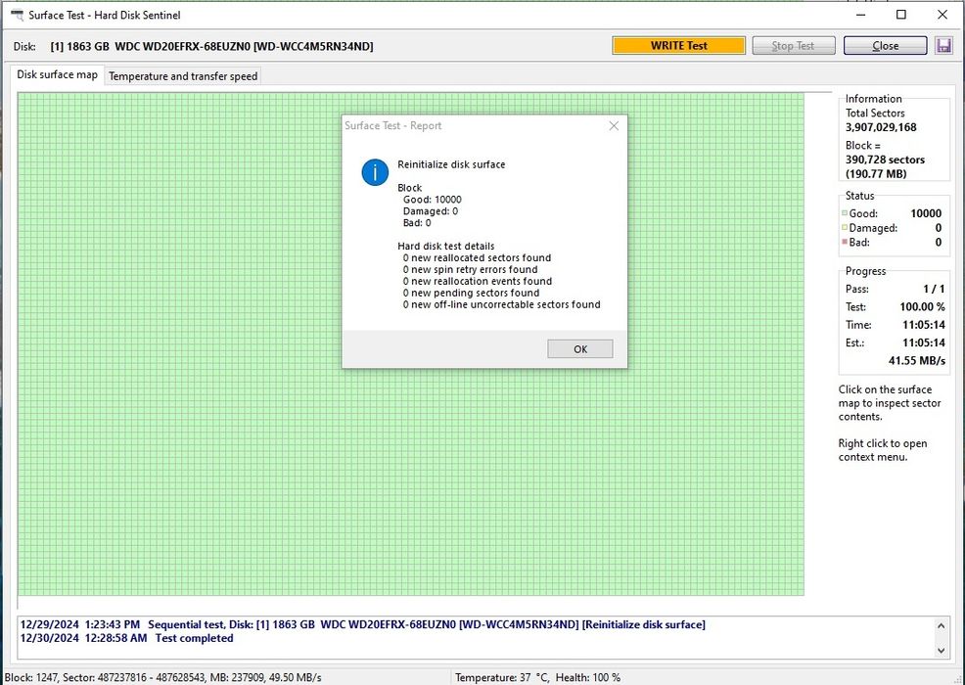The height and width of the screenshot is (685, 965).
Task: Click the Damaged status color swatch
Action: click(x=845, y=227)
